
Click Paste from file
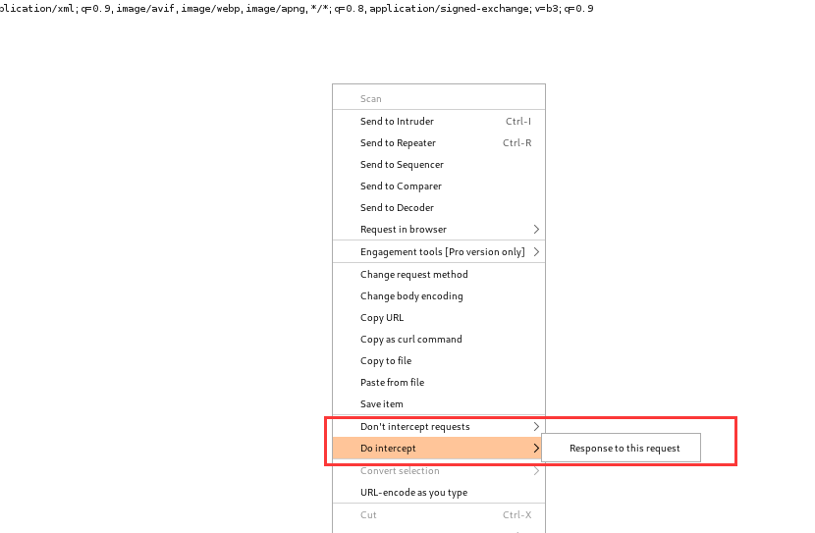[x=392, y=383]
